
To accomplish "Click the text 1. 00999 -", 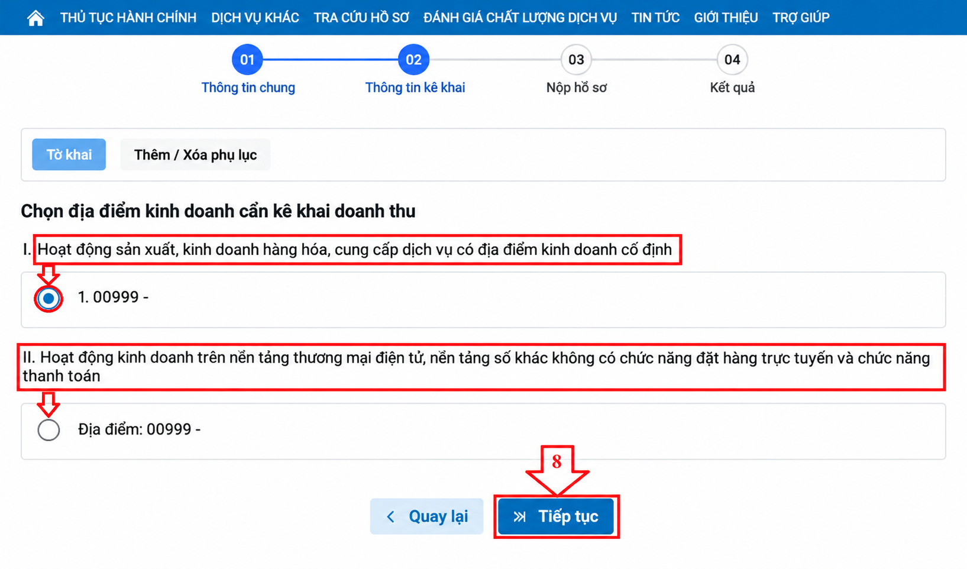I will point(114,297).
